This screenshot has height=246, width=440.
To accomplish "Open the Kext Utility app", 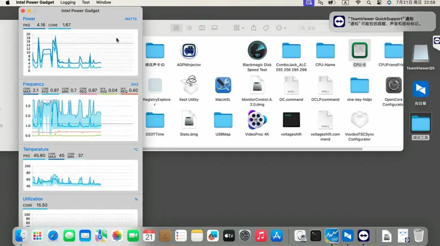I will [189, 85].
